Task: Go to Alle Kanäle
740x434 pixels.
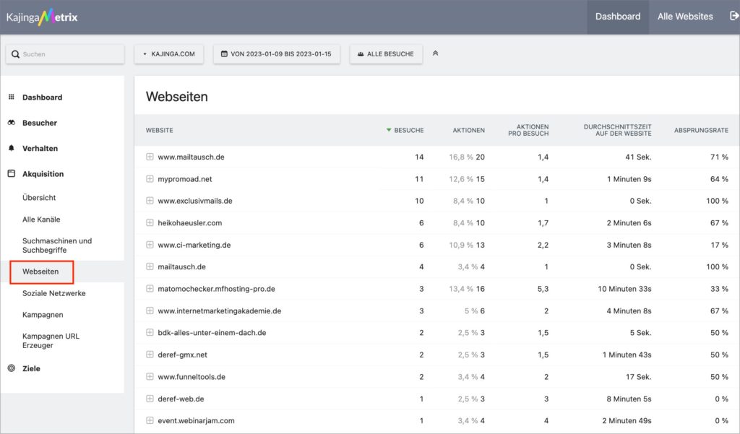Action: 41,220
